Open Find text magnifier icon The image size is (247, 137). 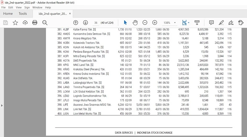click(x=45, y=22)
